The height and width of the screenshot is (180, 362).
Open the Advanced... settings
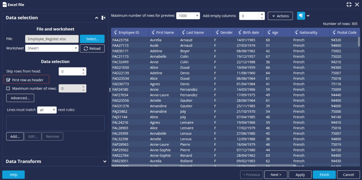point(20,98)
